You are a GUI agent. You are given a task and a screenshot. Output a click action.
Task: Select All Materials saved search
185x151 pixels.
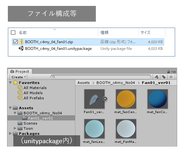(x=35, y=88)
